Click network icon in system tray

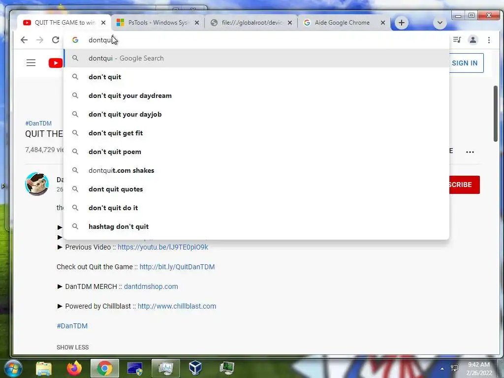tap(454, 368)
